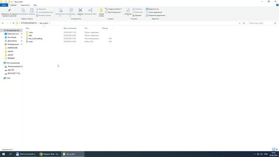The width and height of the screenshot is (279, 157).
Task: Click Скопировать путь in the ribbon
Action: (44, 12)
